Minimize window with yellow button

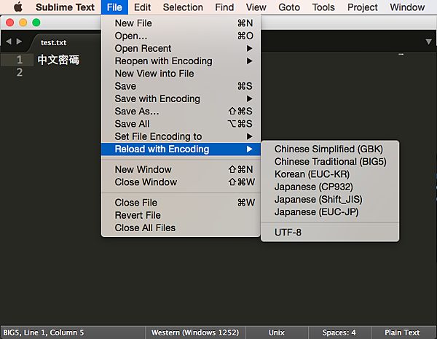click(23, 23)
